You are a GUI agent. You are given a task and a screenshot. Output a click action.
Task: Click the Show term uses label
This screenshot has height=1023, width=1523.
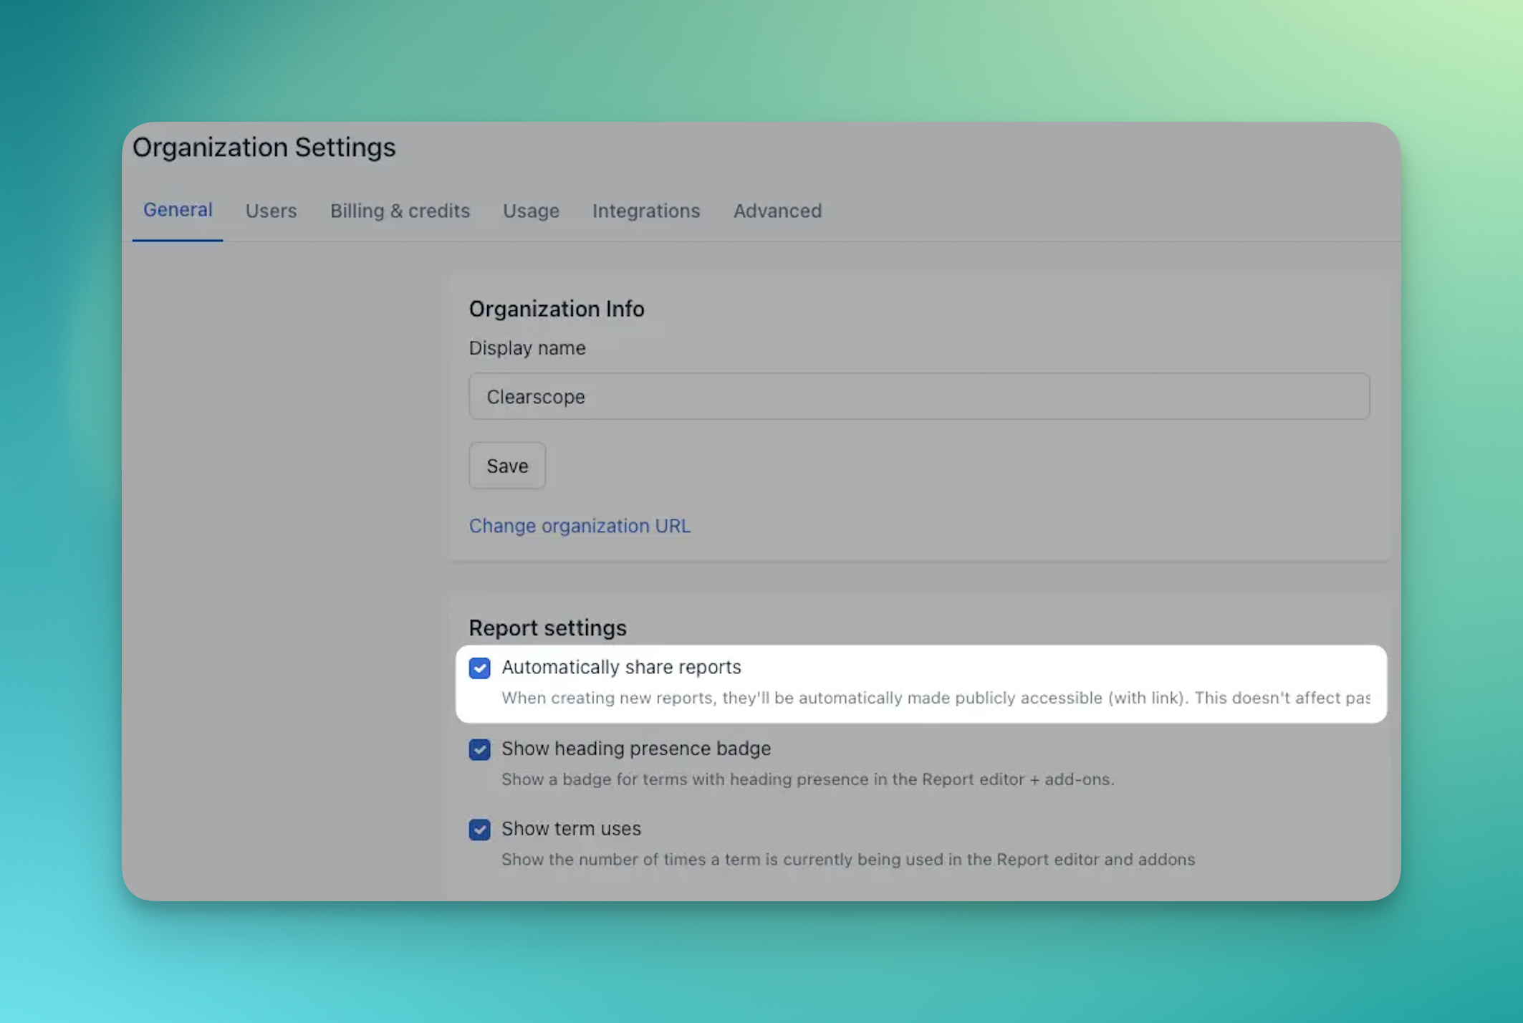[x=571, y=829]
